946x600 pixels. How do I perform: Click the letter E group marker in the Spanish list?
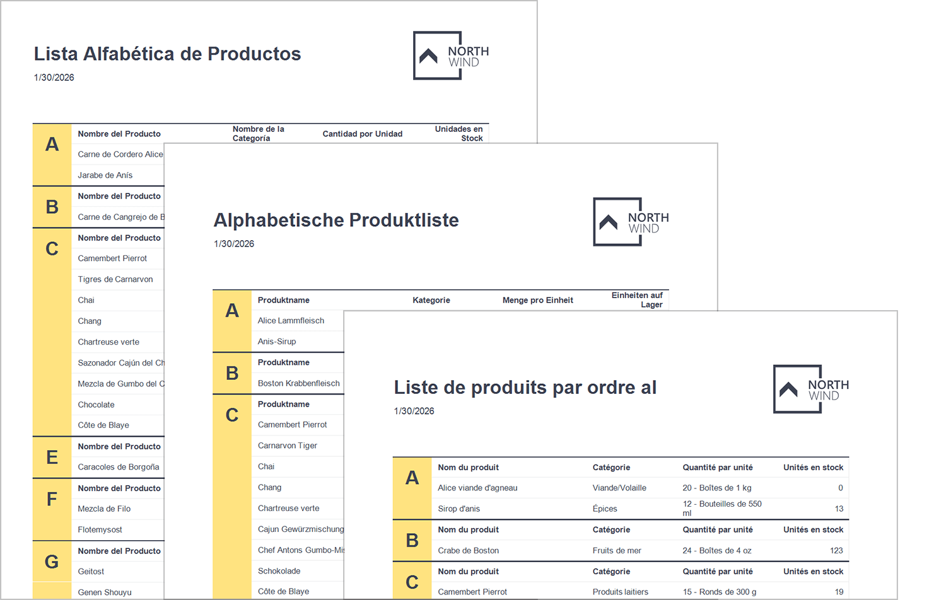click(x=52, y=457)
